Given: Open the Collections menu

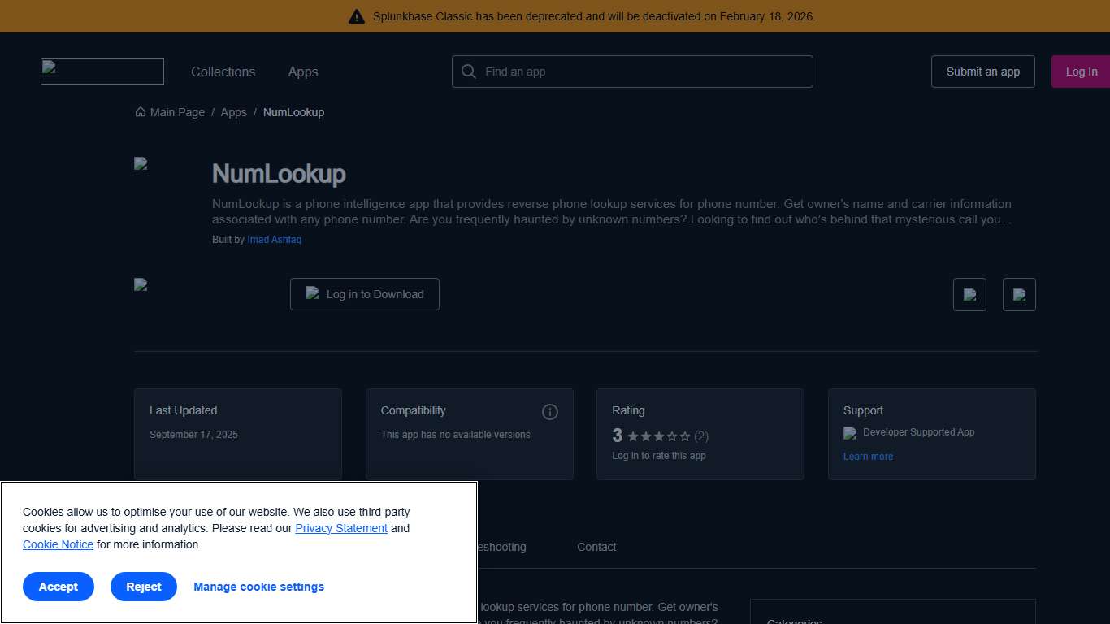Looking at the screenshot, I should click(223, 71).
